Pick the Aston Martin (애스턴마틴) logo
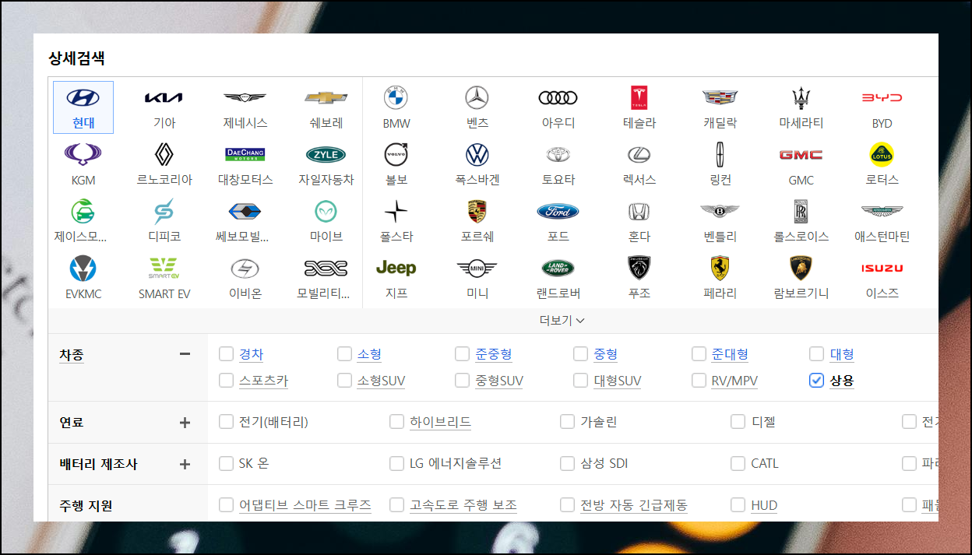Viewport: 972px width, 555px height. click(x=882, y=211)
